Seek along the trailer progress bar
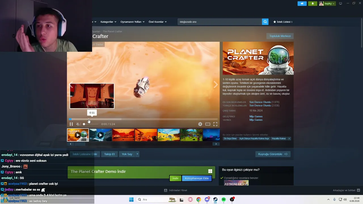 coord(143,119)
